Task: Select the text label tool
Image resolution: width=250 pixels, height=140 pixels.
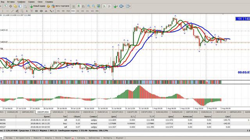Action: tap(32, 11)
